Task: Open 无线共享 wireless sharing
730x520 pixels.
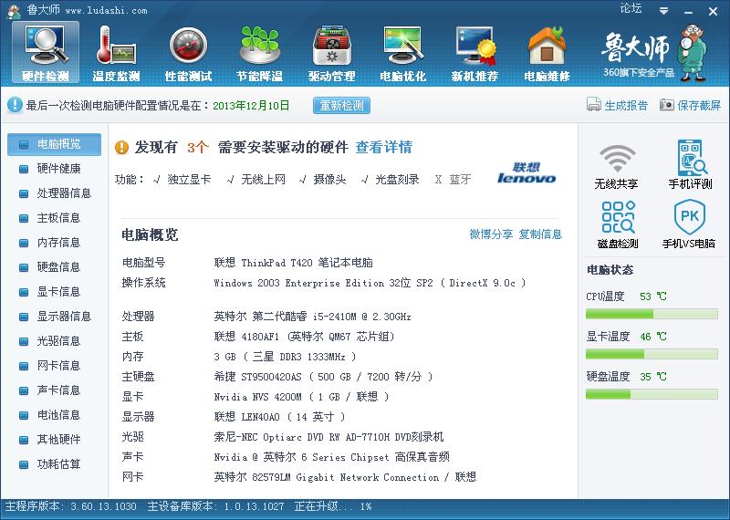Action: point(617,167)
